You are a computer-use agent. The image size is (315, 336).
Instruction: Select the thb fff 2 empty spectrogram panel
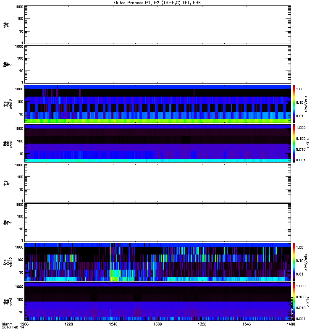pos(157,65)
